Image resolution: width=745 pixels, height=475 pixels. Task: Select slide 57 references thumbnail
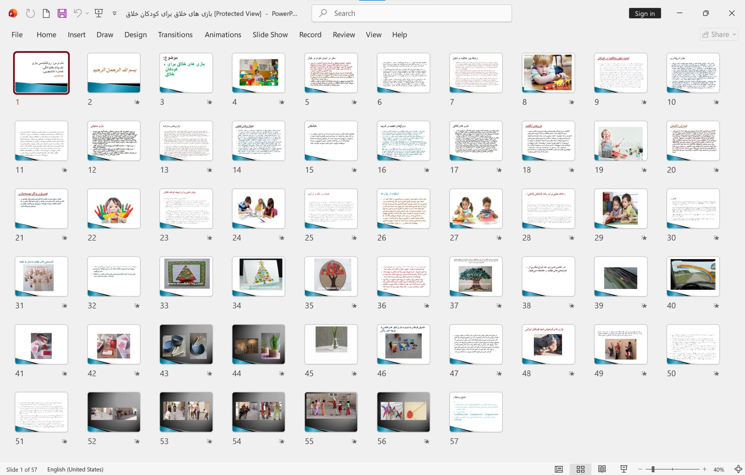476,412
